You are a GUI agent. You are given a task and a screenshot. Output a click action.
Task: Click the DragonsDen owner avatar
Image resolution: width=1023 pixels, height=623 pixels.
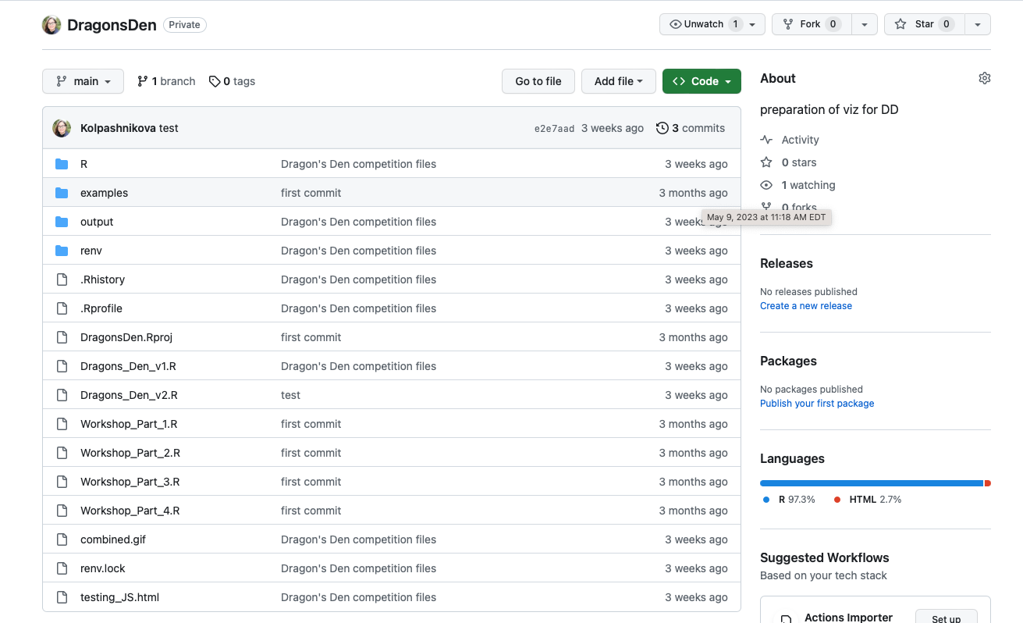click(52, 25)
